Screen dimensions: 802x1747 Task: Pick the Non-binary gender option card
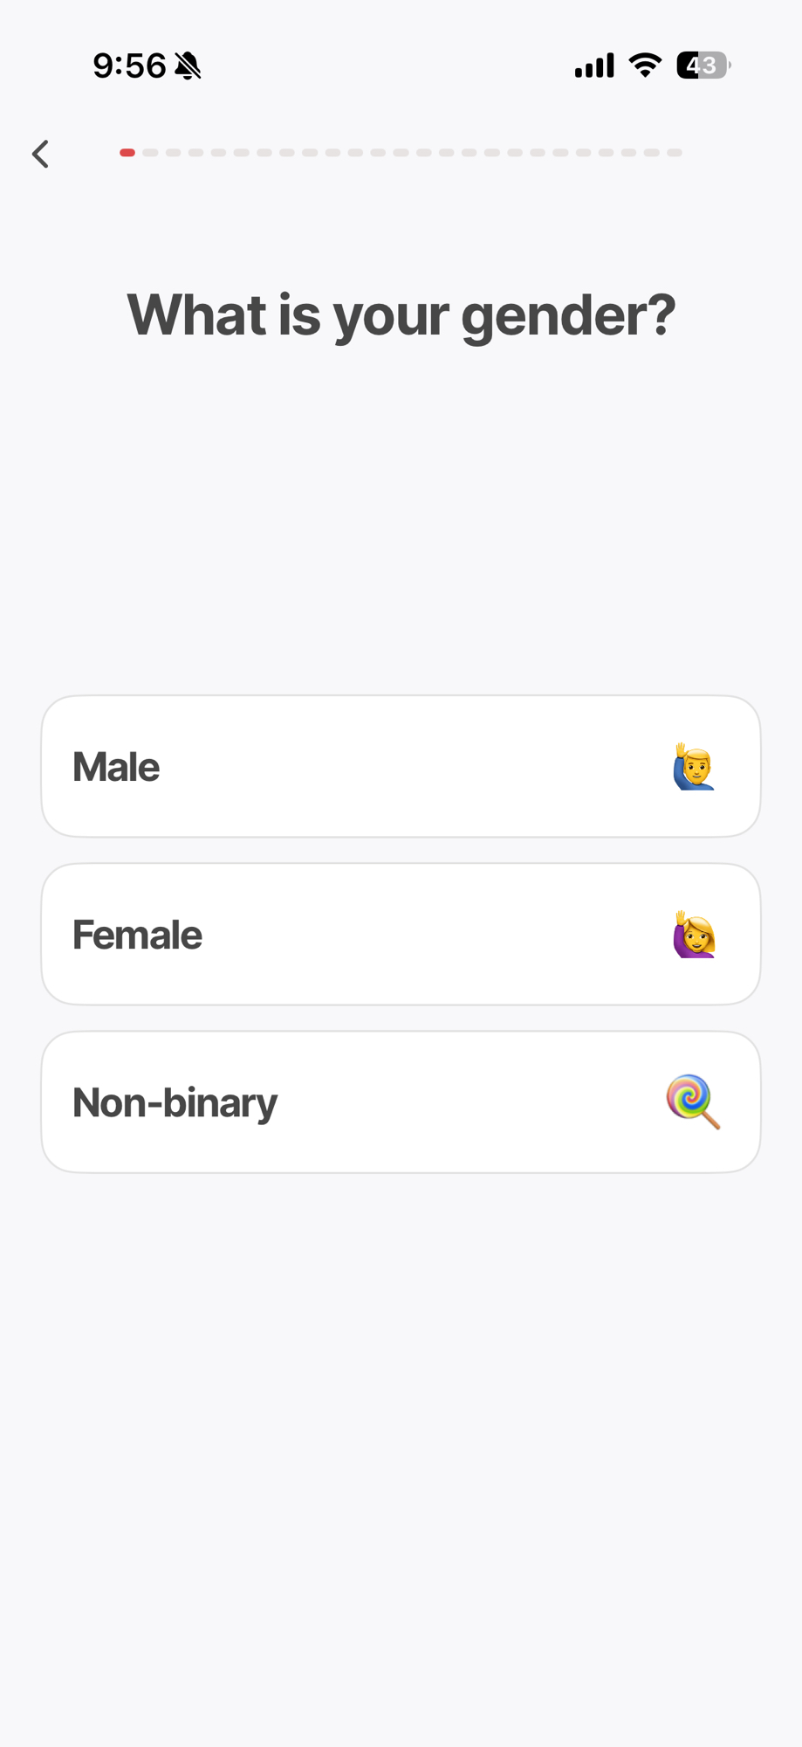(x=401, y=1101)
